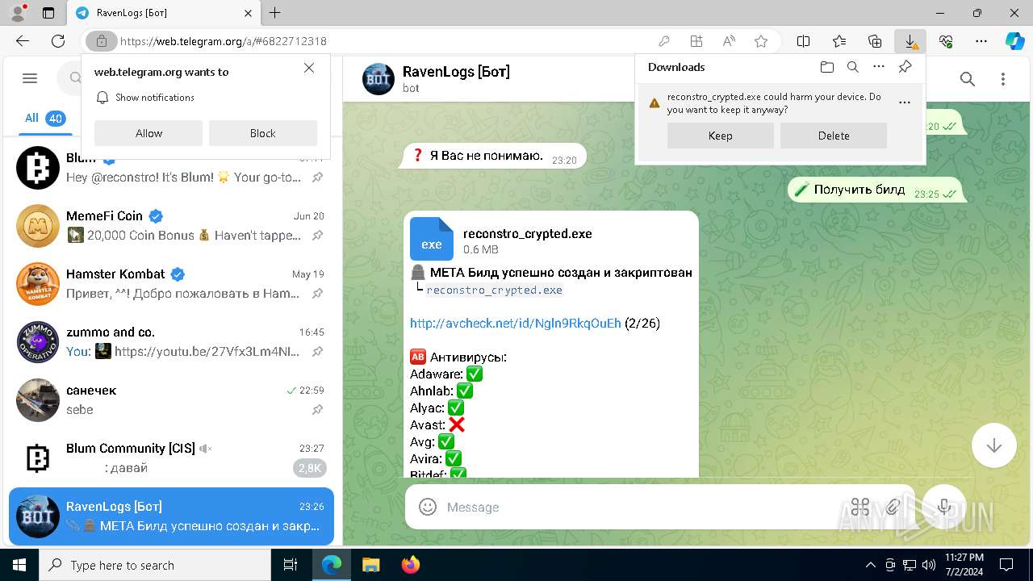Block web.telegram.org notifications
This screenshot has height=581, width=1033.
click(x=262, y=133)
